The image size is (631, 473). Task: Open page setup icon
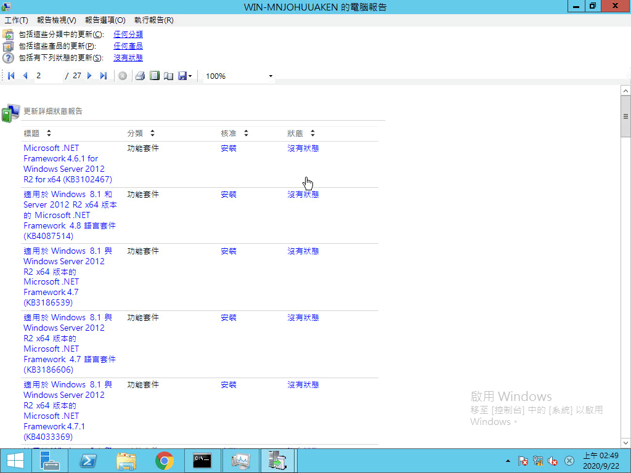pyautogui.click(x=169, y=76)
